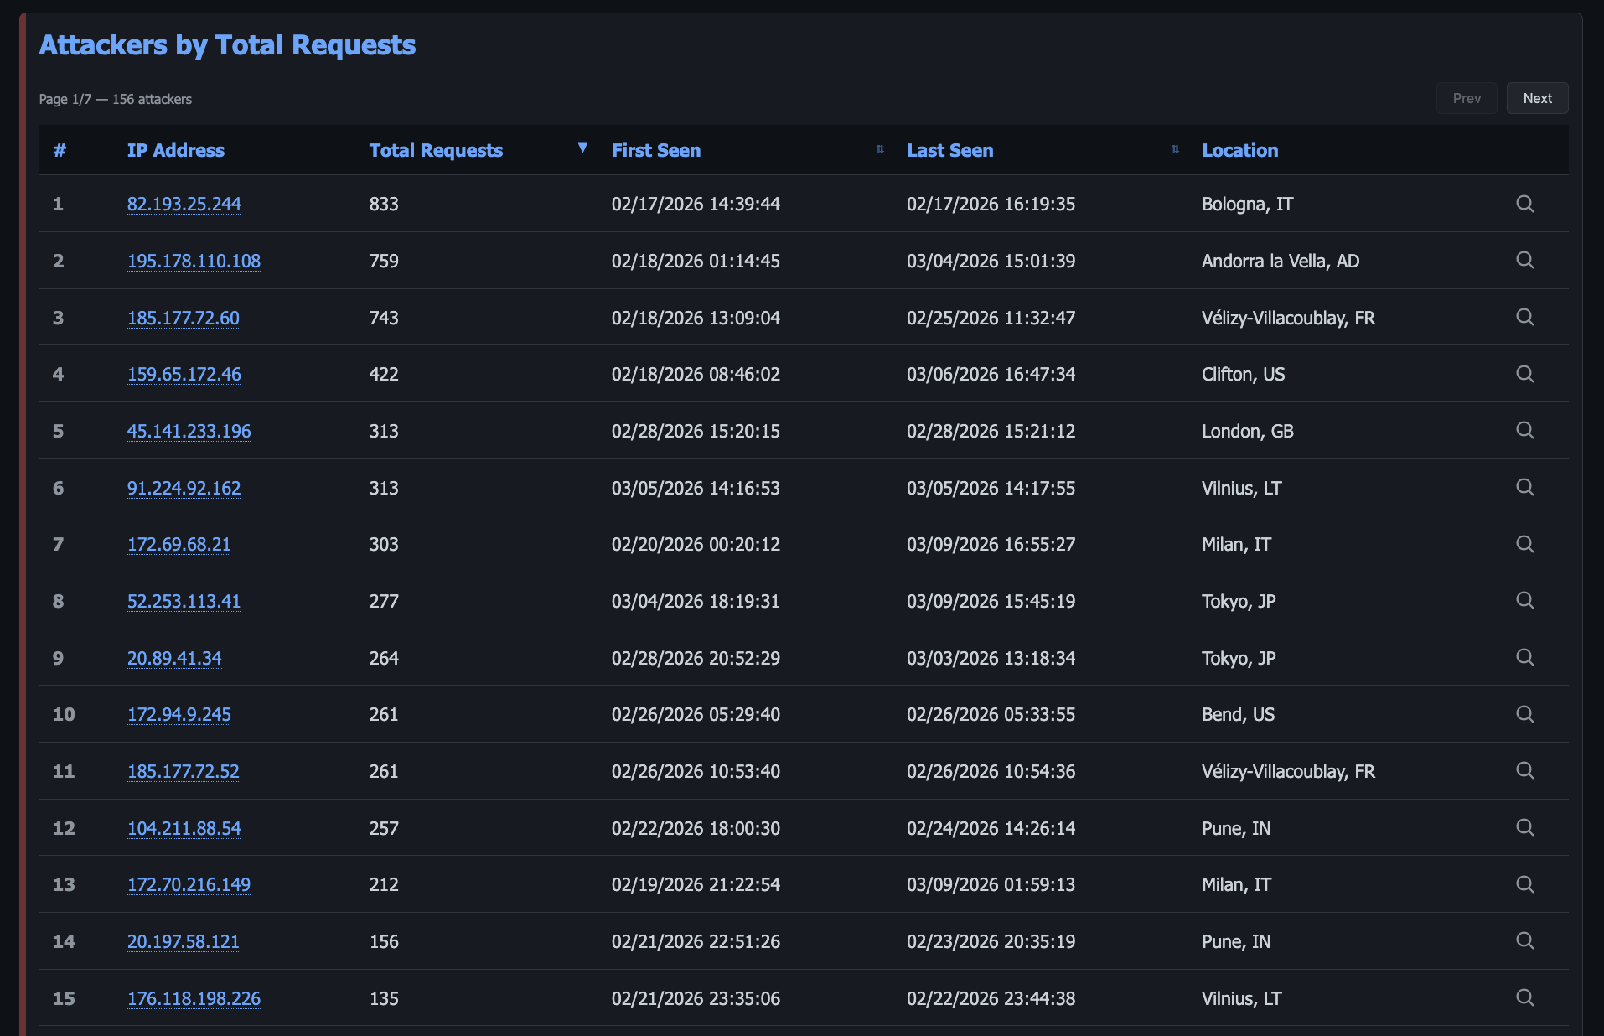This screenshot has width=1604, height=1036.
Task: Click the magnifier icon on Milan row 172.69.68.21
Action: pyautogui.click(x=1525, y=543)
